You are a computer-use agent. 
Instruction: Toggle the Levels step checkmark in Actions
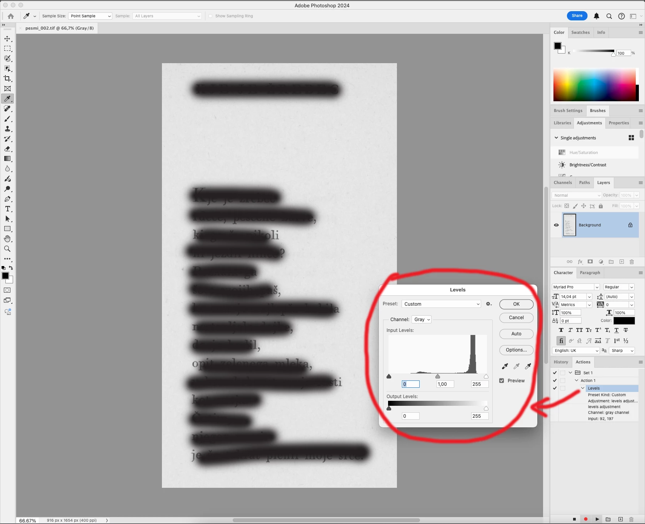(555, 388)
